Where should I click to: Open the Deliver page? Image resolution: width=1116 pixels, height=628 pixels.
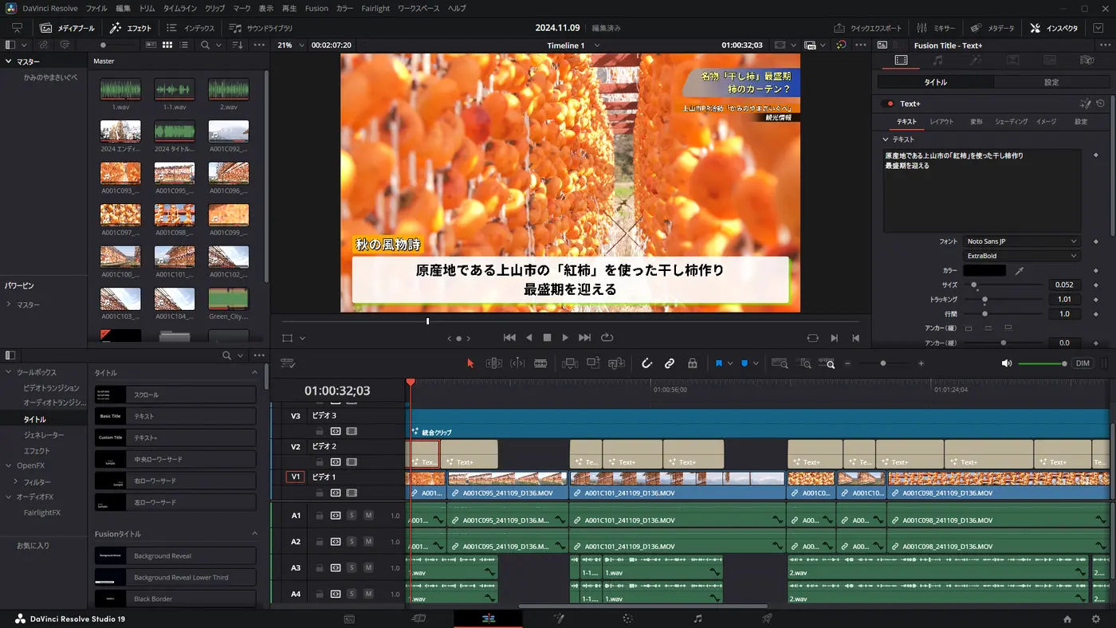tap(766, 618)
